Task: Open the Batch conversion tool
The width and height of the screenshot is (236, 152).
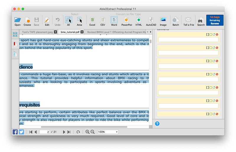Action: click(x=176, y=21)
